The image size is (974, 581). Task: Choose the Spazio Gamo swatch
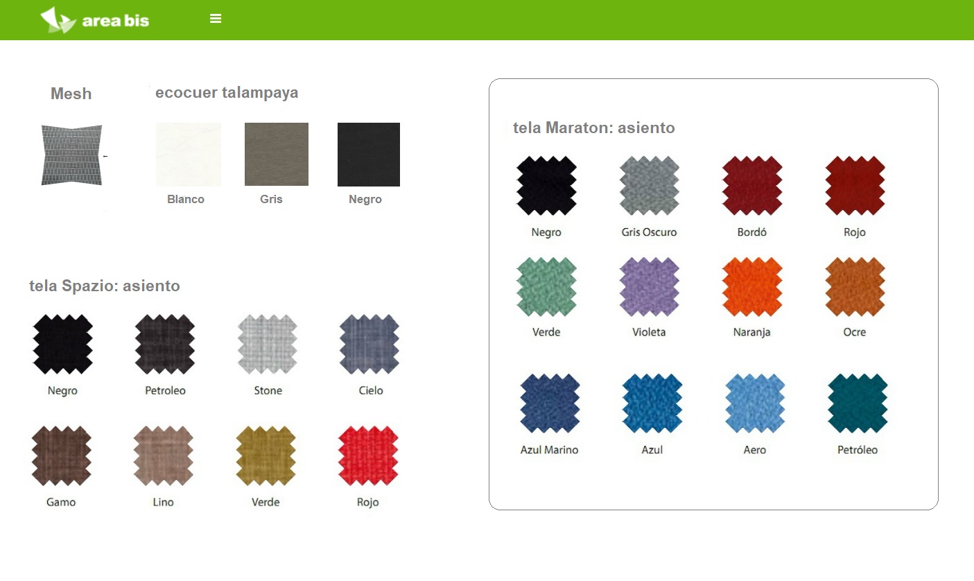pyautogui.click(x=62, y=456)
